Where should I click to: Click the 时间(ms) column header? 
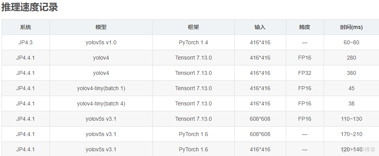351,27
